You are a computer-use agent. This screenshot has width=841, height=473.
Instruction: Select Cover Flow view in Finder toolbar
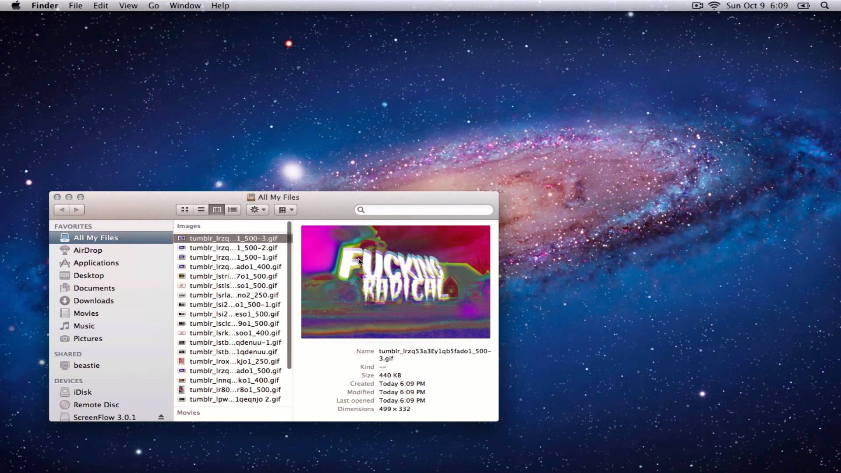(x=232, y=209)
